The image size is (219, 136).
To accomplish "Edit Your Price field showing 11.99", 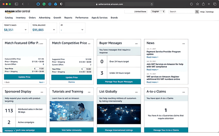I will [x=40, y=69].
